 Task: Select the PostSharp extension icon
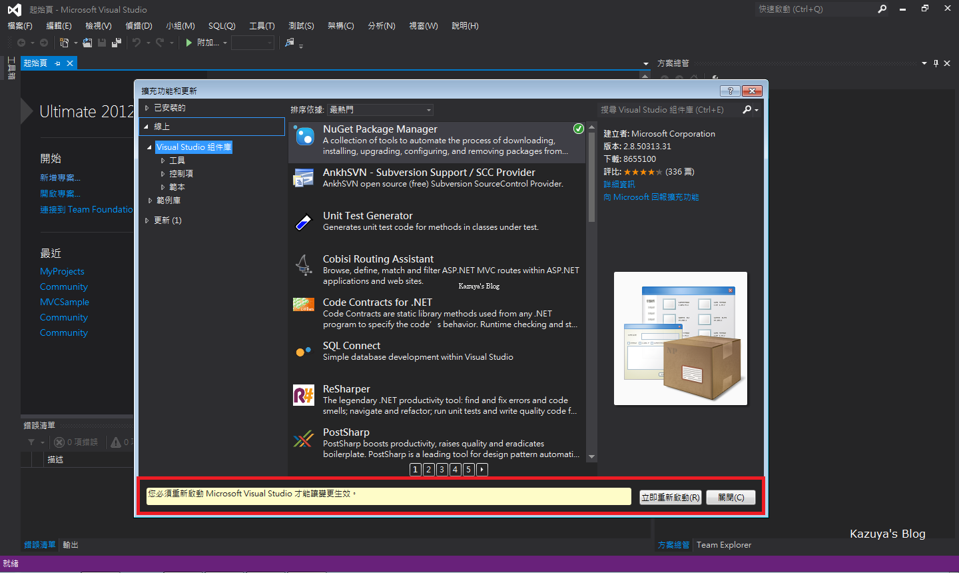[x=304, y=438]
